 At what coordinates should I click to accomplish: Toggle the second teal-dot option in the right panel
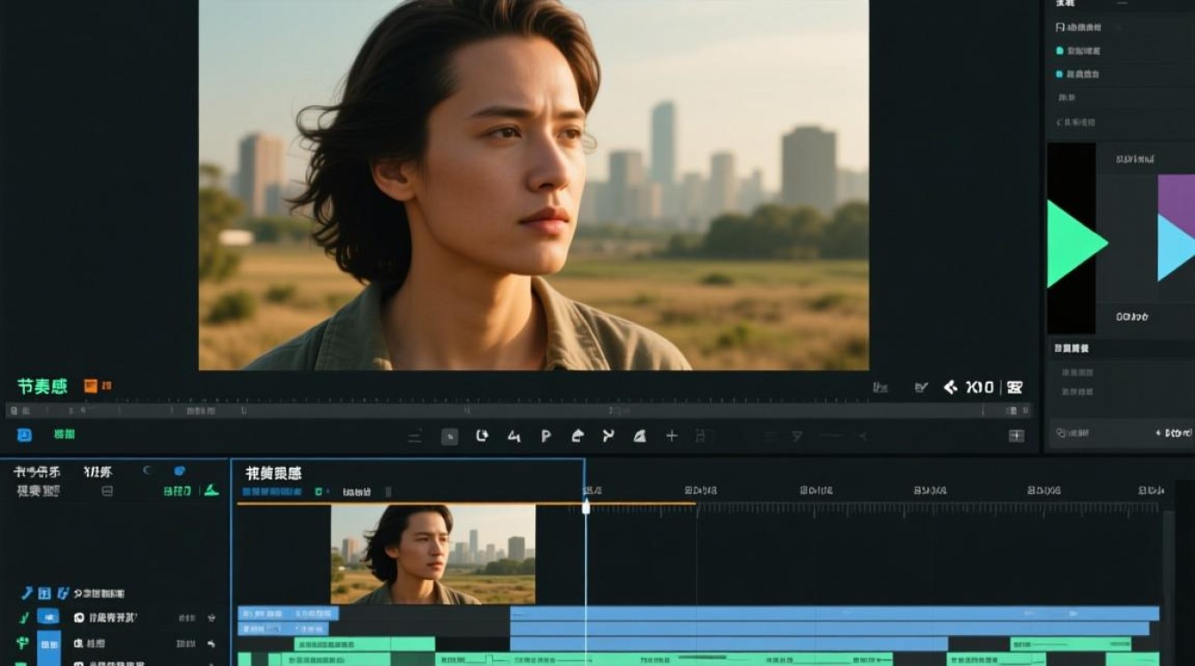click(x=1059, y=75)
